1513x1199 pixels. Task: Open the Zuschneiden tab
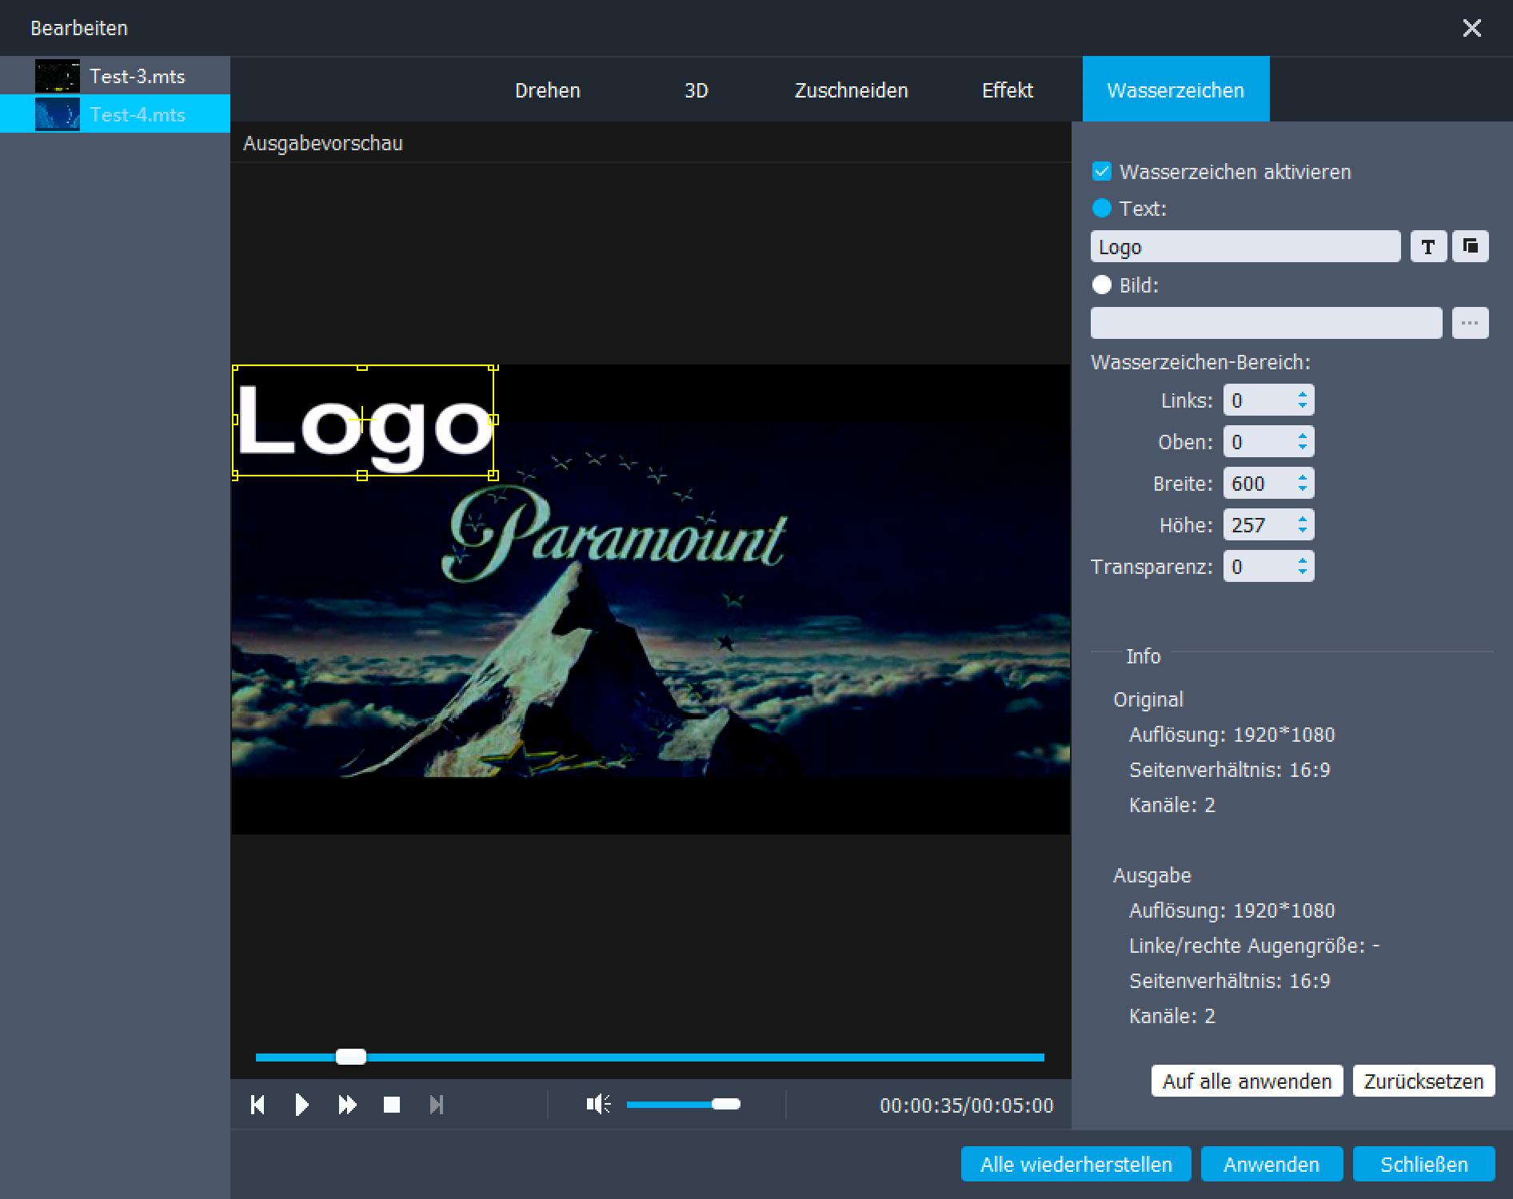pos(851,90)
